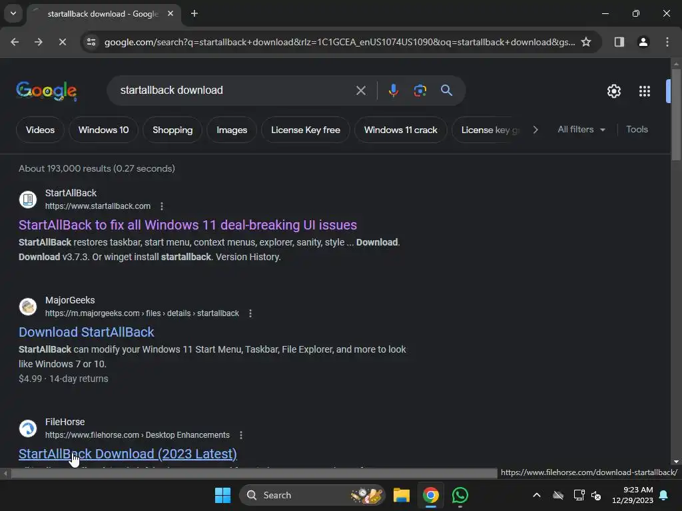
Task: Open MajorGeeks result options menu
Action: click(250, 313)
